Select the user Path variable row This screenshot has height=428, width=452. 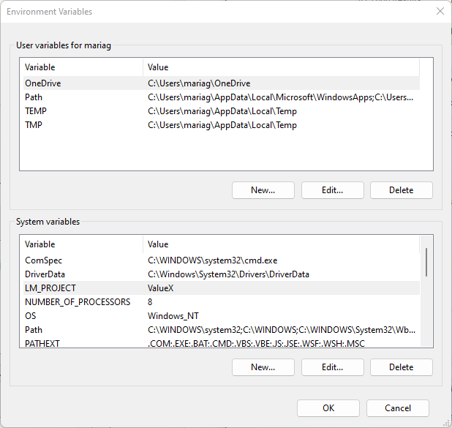(34, 97)
